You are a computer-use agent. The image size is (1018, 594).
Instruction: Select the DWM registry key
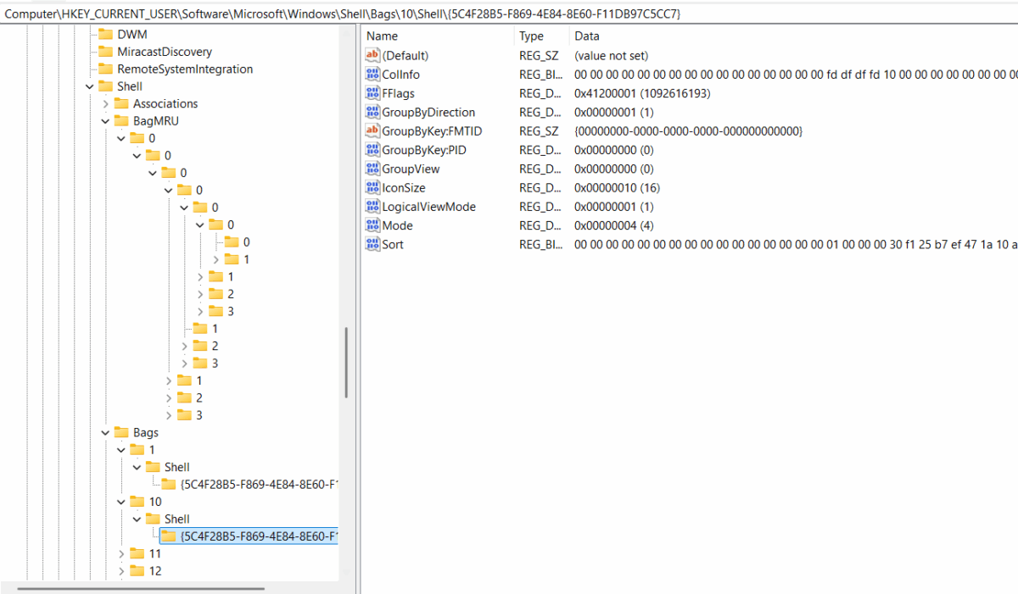point(132,34)
